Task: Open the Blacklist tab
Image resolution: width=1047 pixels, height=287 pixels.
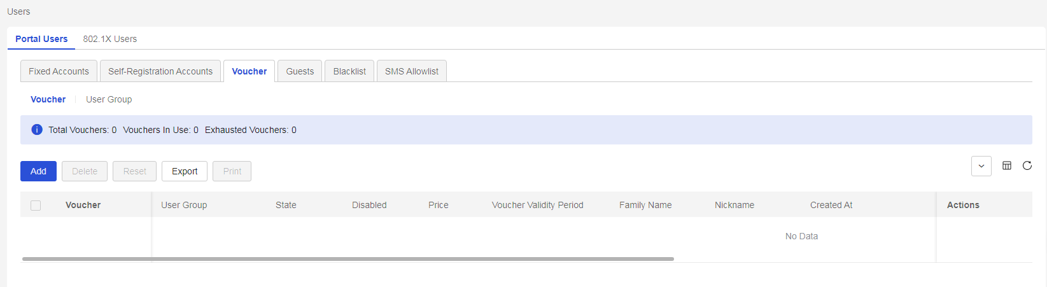Action: coord(349,71)
